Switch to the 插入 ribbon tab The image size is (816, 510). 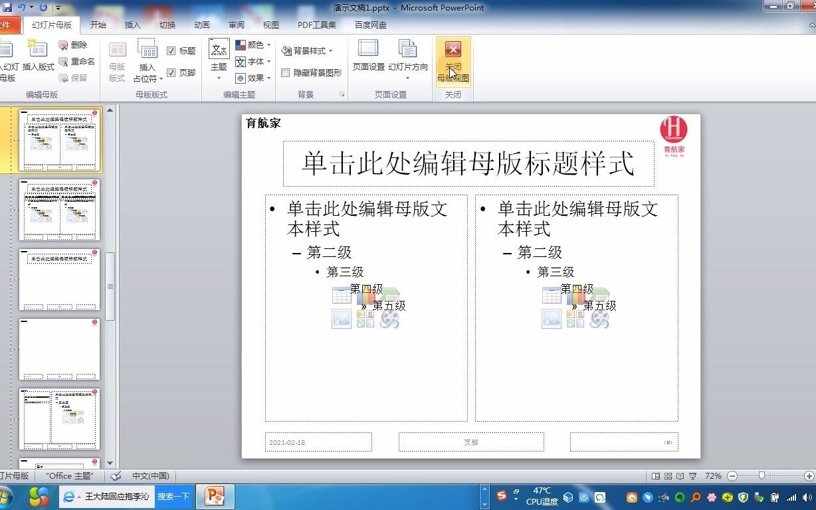(132, 25)
